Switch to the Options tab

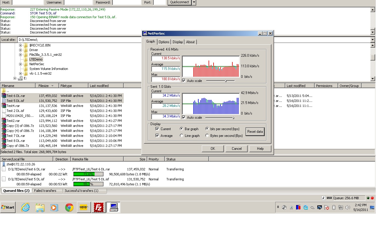click(164, 42)
